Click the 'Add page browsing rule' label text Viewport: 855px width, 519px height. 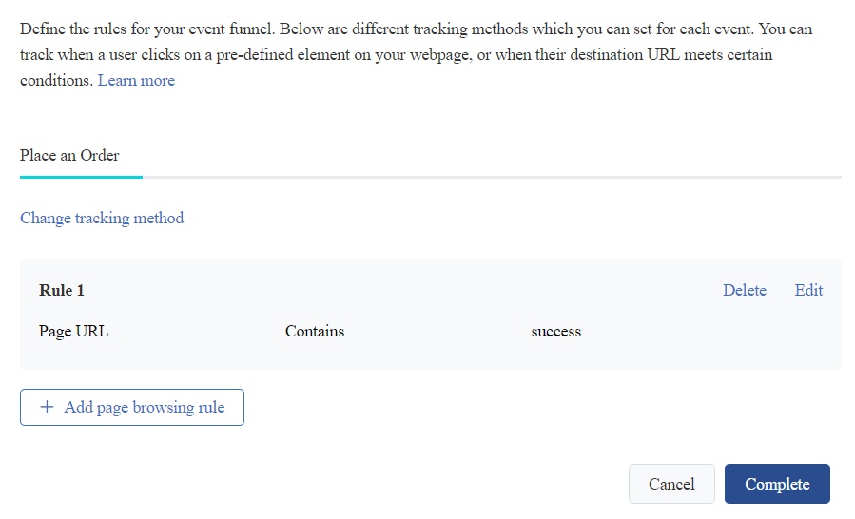pos(145,407)
